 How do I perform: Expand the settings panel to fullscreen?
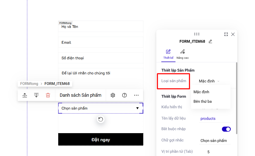pos(226,34)
